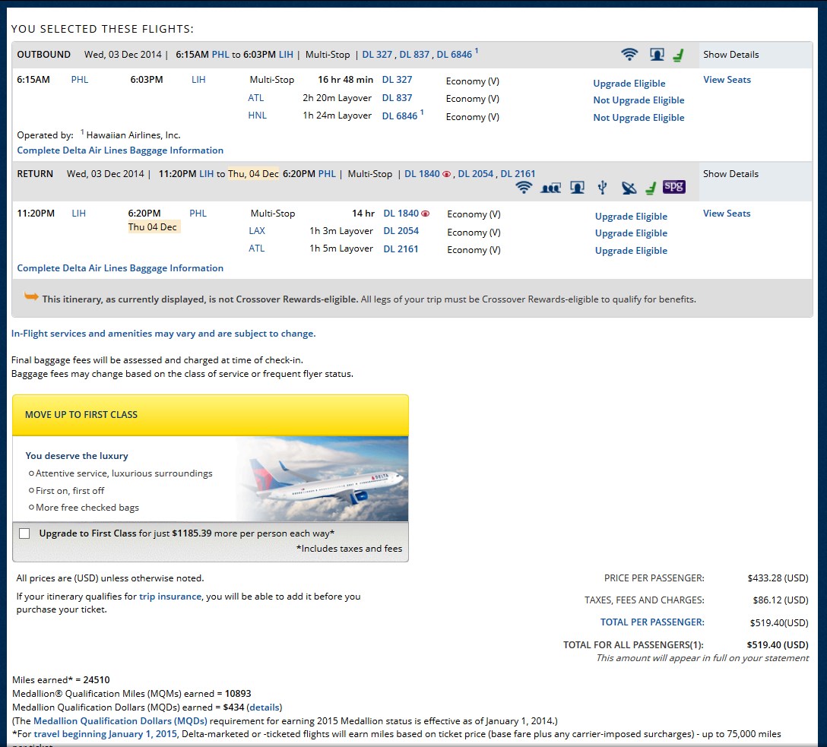Open the MQDs details link
The height and width of the screenshot is (747, 827).
point(265,707)
